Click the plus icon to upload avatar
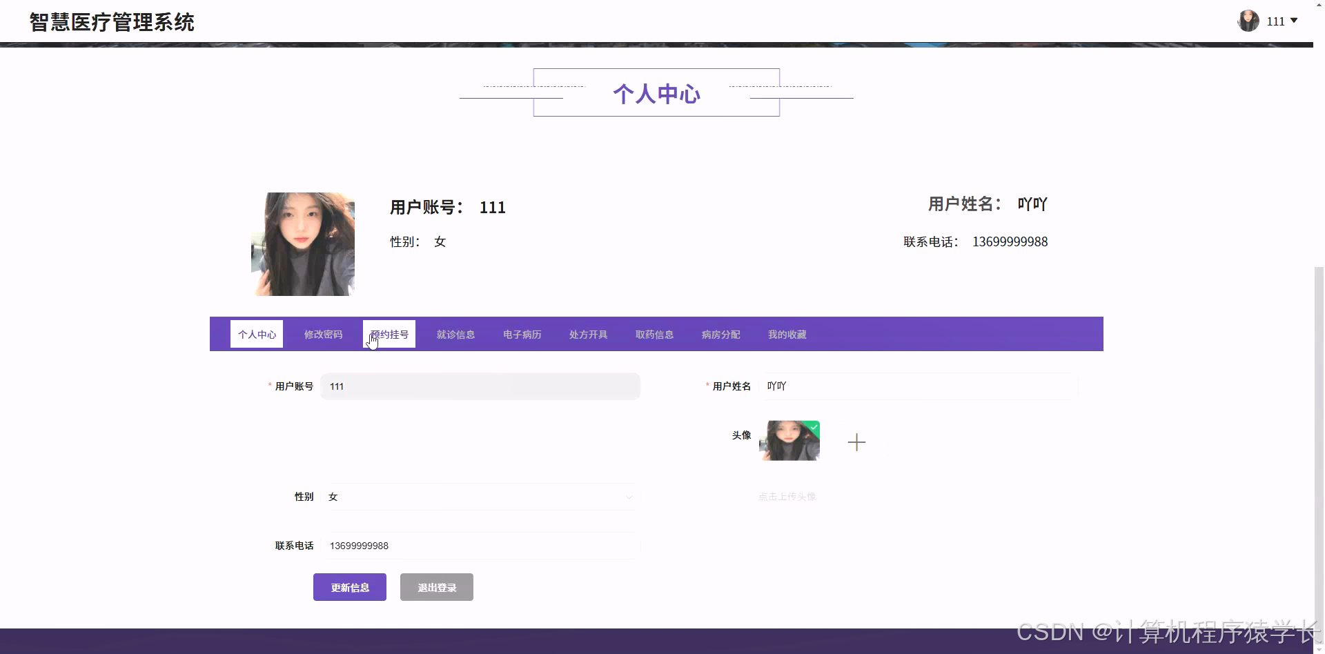 click(x=856, y=442)
